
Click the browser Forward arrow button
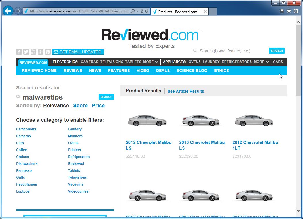(x=18, y=11)
